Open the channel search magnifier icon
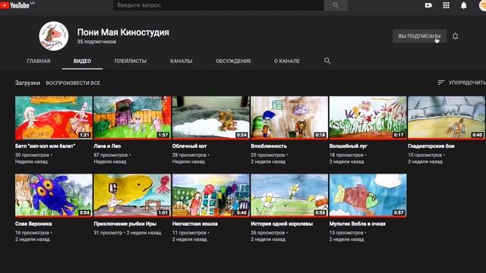486x273 pixels. click(x=327, y=61)
